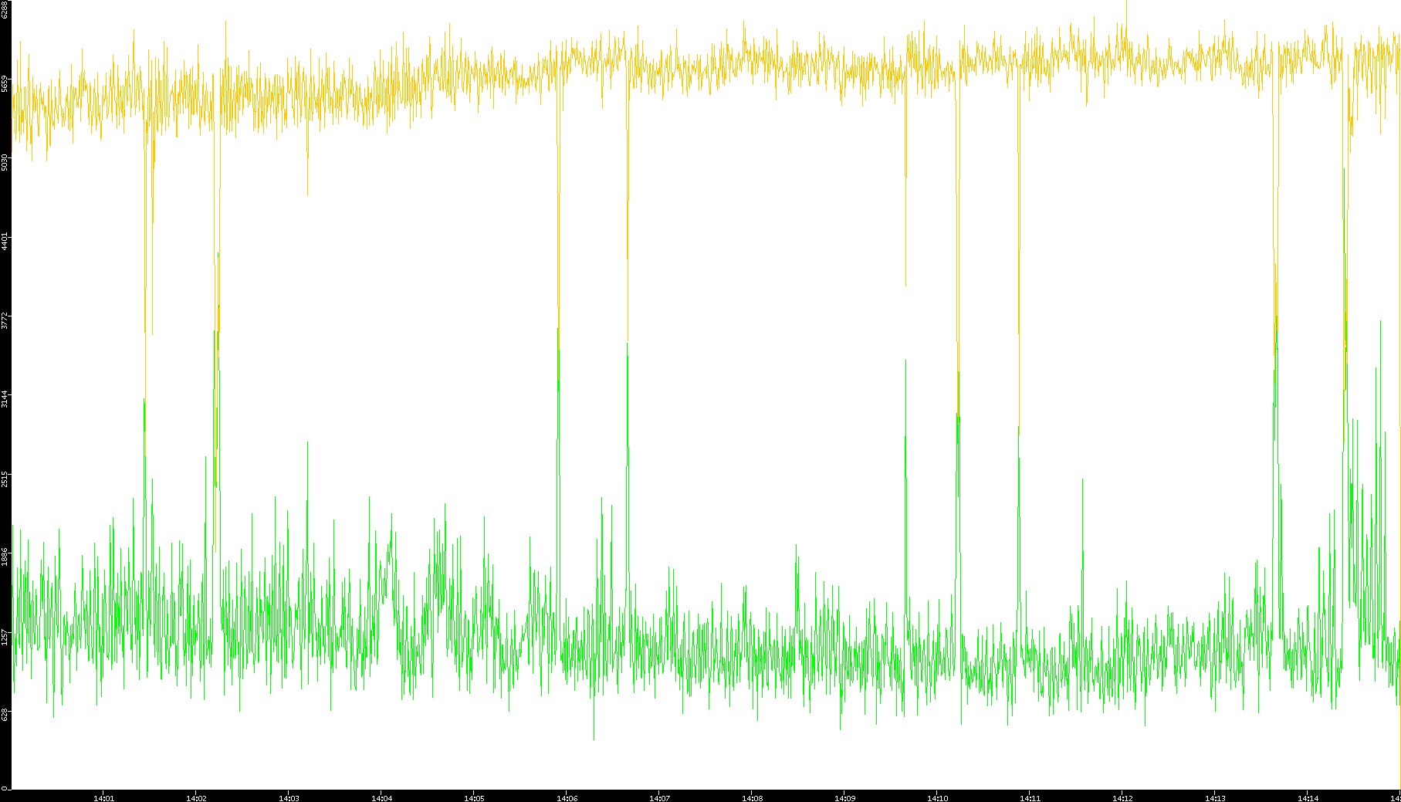Select the 5030 y-axis value label
Image resolution: width=1401 pixels, height=802 pixels.
5,162
